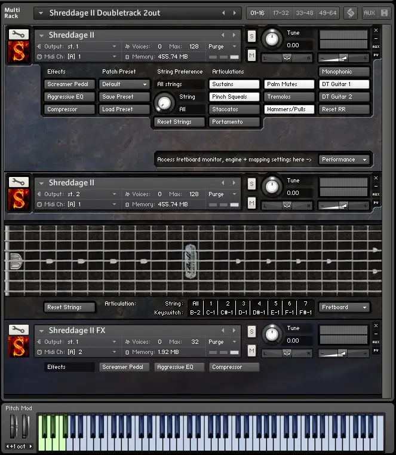The image size is (396, 455).
Task: Switch to 01-16 rack page
Action: point(257,13)
